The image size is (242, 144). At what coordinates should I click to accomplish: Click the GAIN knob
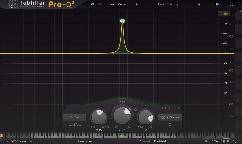click(x=122, y=115)
